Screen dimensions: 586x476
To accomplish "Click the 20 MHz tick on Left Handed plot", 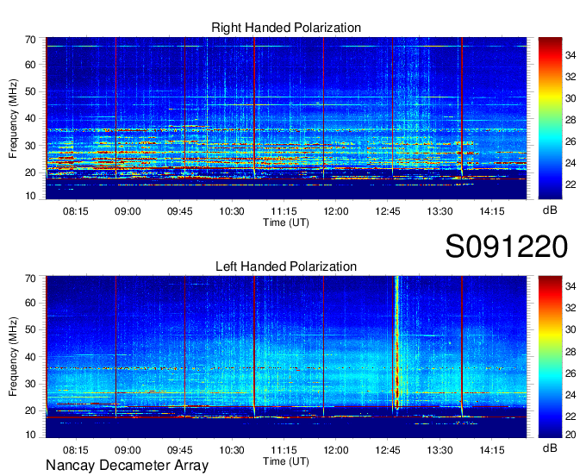I will coord(30,410).
